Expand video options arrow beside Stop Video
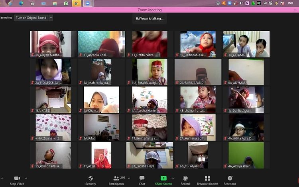The height and width of the screenshot is (187, 299). tap(26, 178)
